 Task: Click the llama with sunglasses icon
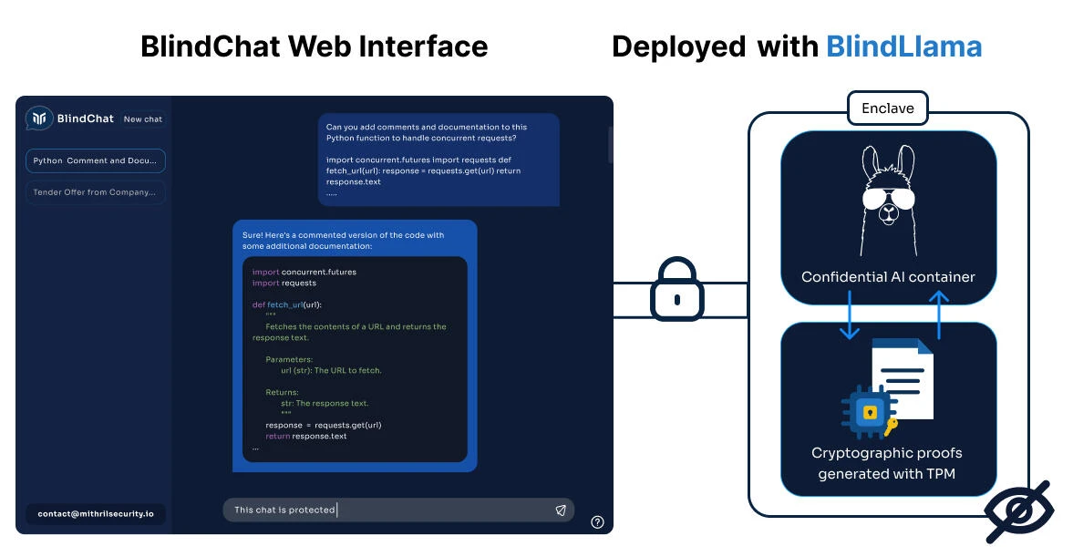888,201
